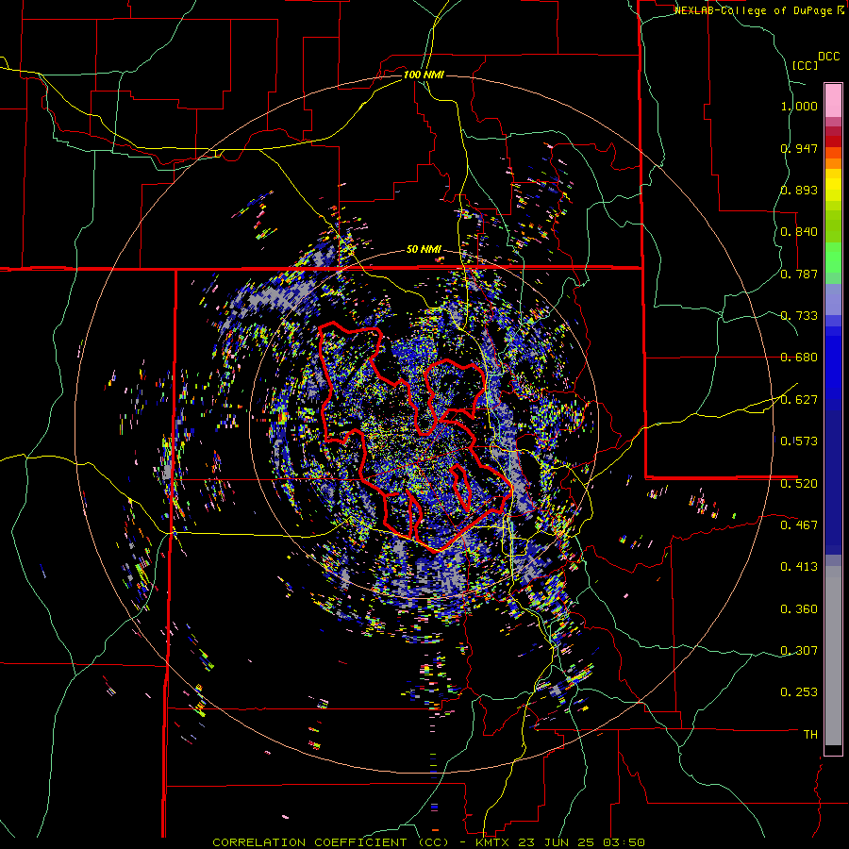849x849 pixels.
Task: Select the 0.520 scale value
Action: click(799, 484)
